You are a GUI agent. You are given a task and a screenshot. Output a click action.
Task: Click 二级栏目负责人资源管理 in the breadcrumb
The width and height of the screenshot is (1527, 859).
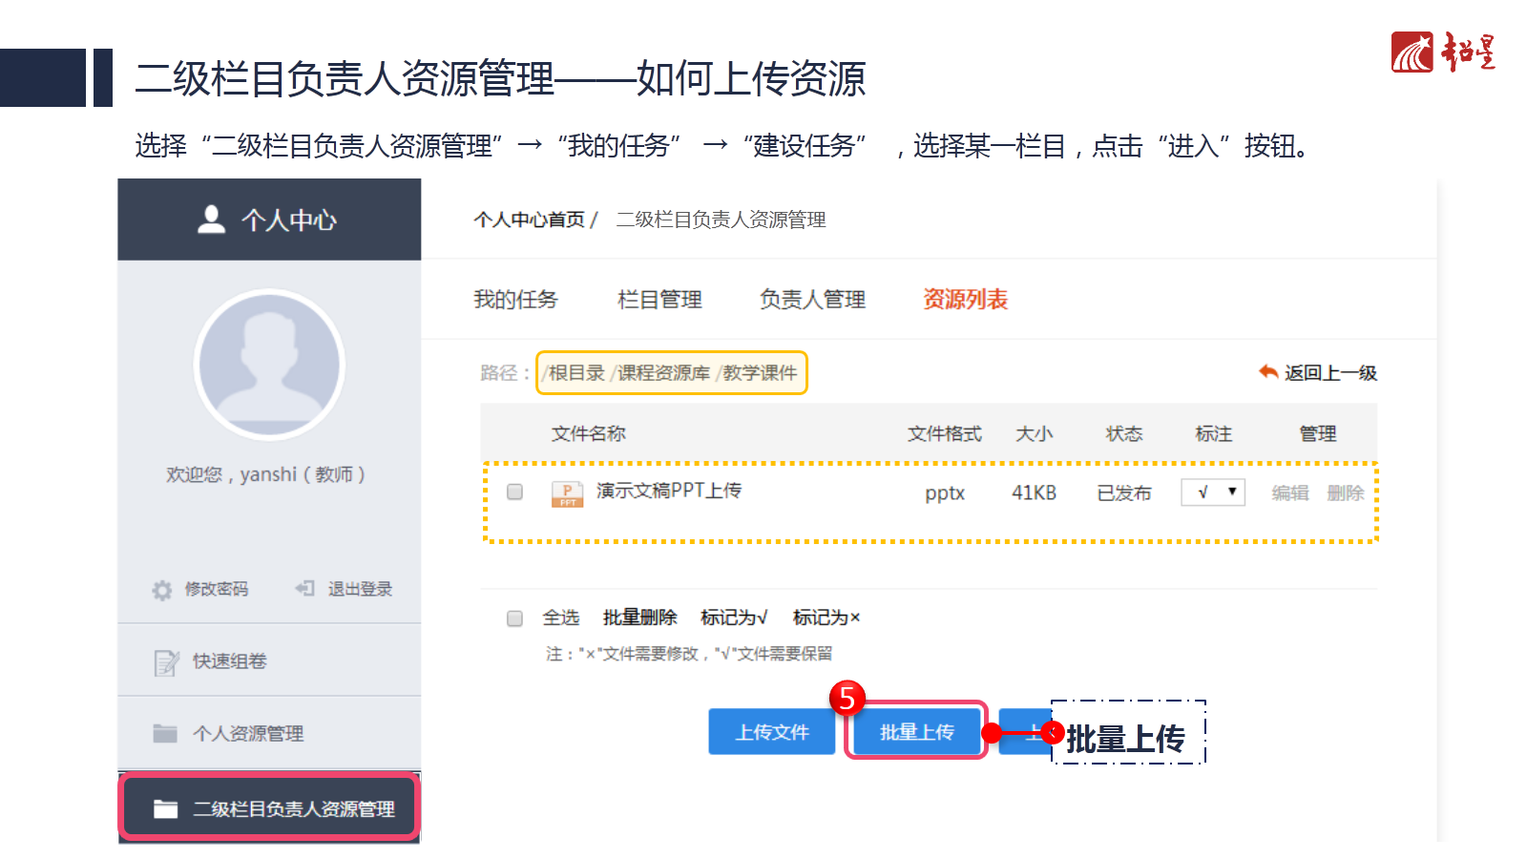coord(721,220)
